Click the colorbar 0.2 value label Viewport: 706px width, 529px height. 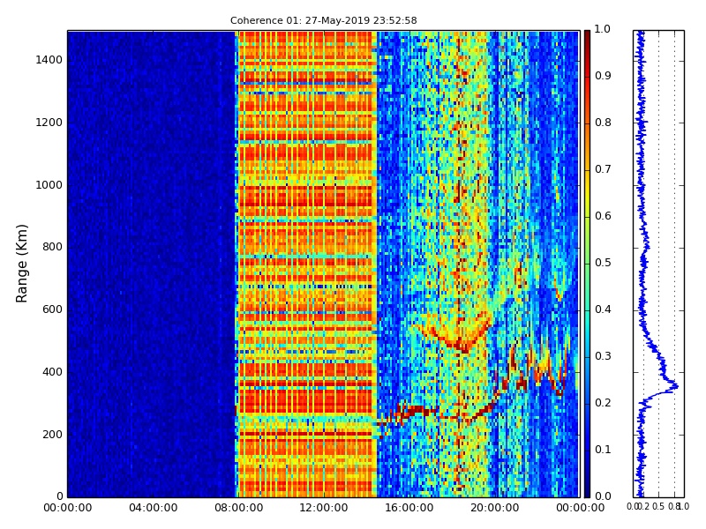click(x=603, y=403)
